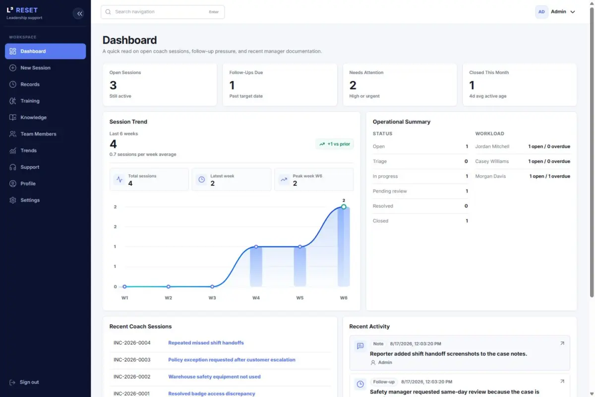Screen dimensions: 595x397
Task: Go to Team Members page
Action: [x=46, y=134]
